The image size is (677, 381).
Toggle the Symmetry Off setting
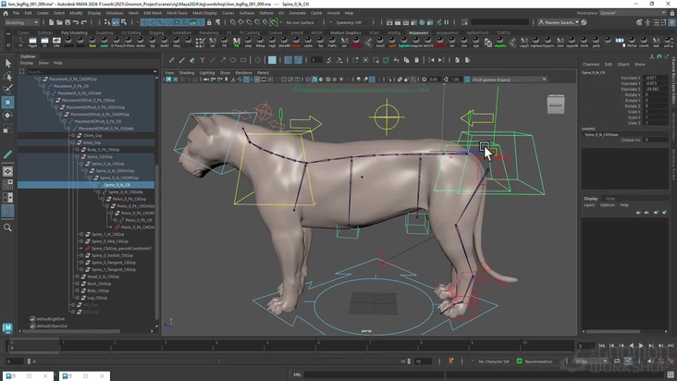349,22
